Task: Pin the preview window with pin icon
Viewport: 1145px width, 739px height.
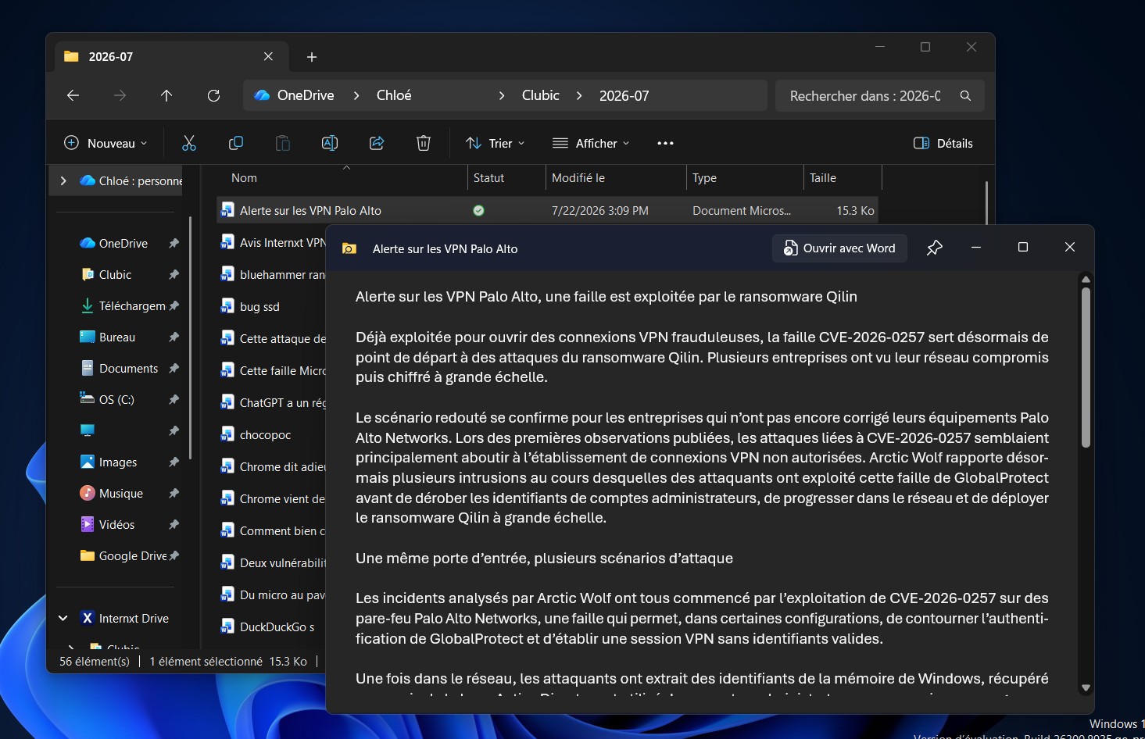Action: click(934, 248)
